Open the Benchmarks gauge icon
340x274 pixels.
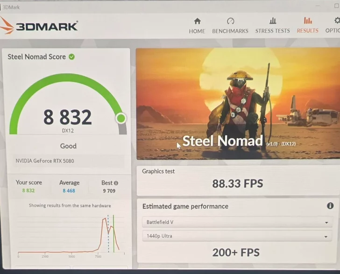pyautogui.click(x=230, y=21)
